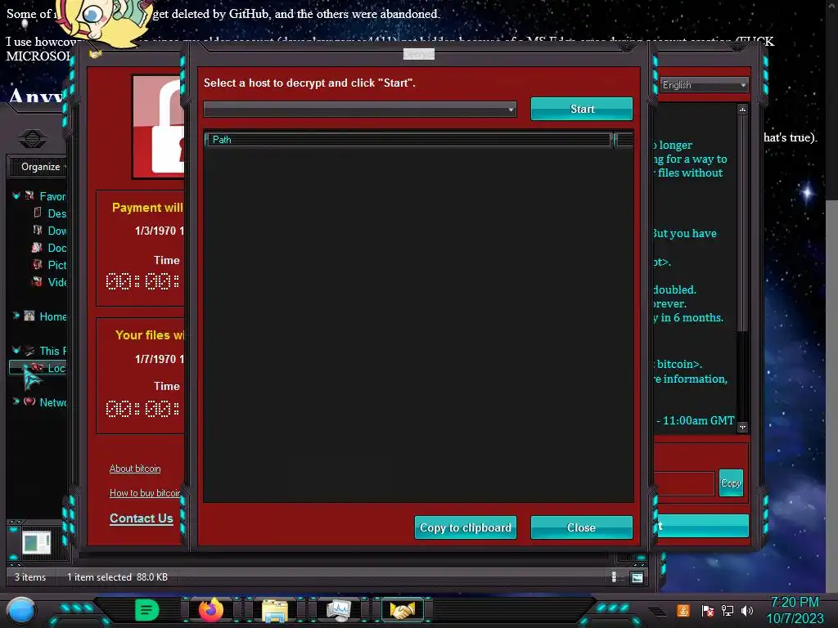Collapse the Favorites tree node

[16, 195]
